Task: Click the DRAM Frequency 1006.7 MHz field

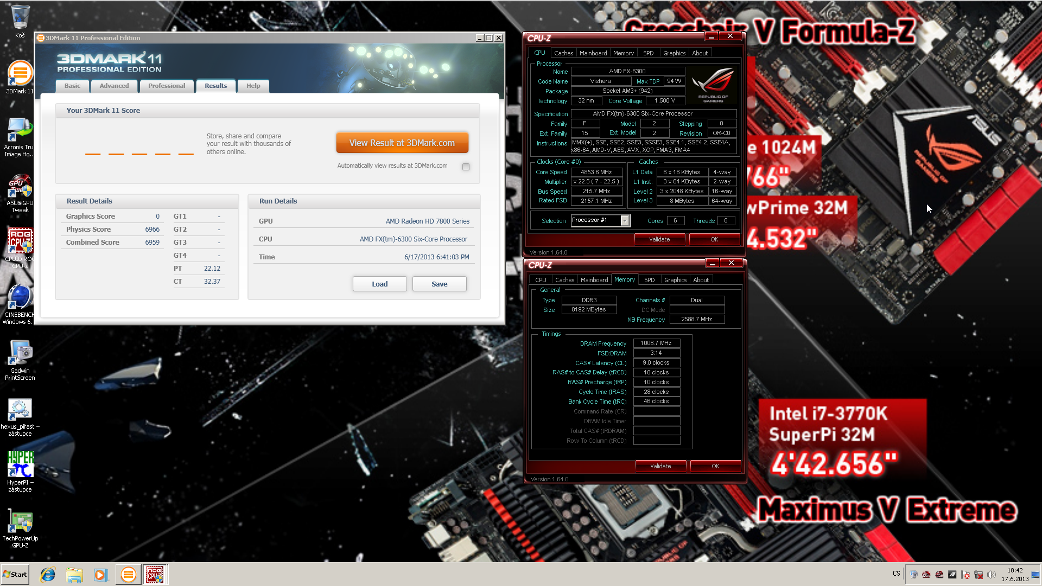Action: [656, 343]
